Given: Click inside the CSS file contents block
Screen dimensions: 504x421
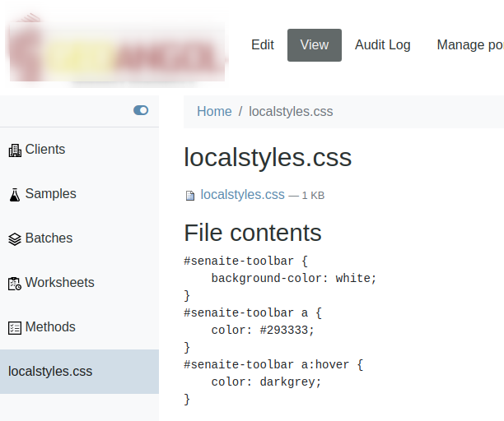Looking at the screenshot, I should click(x=280, y=329).
